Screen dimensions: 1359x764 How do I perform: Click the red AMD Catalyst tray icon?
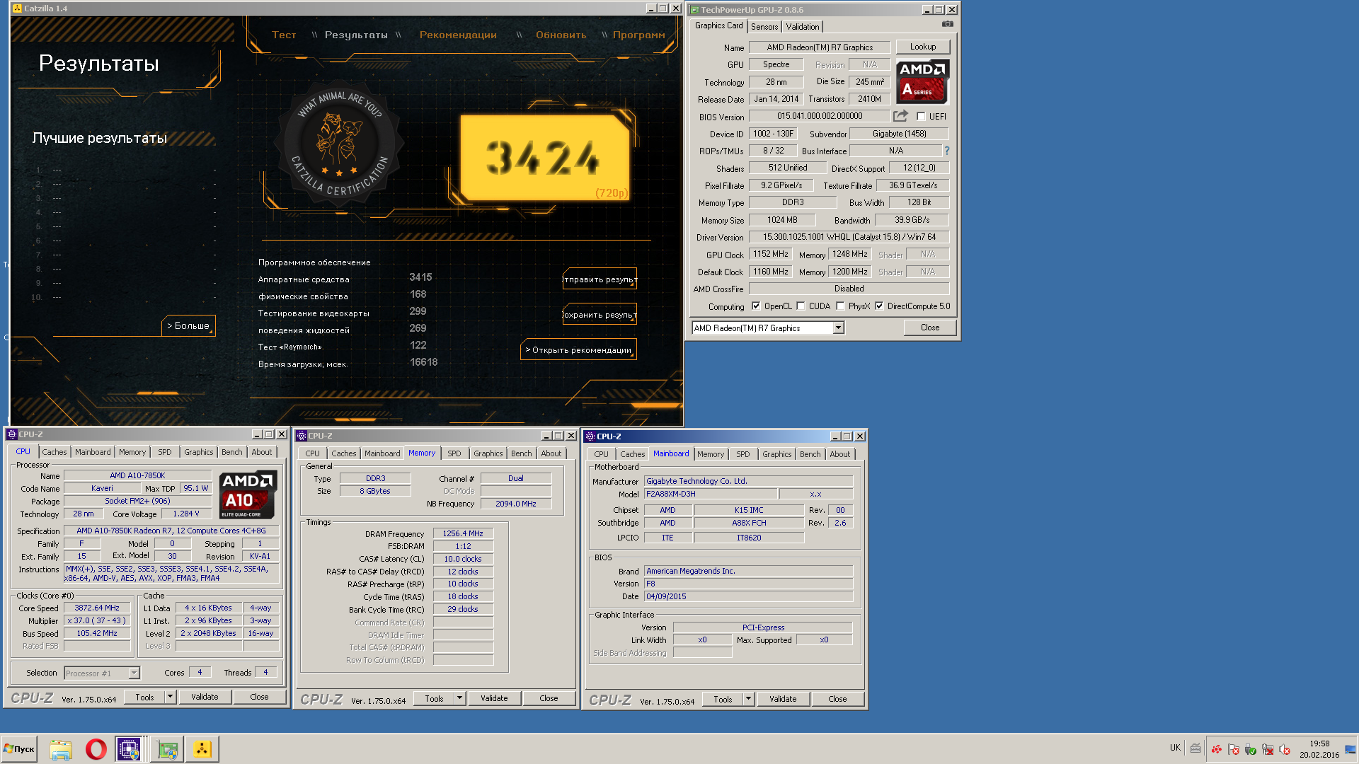[1217, 749]
